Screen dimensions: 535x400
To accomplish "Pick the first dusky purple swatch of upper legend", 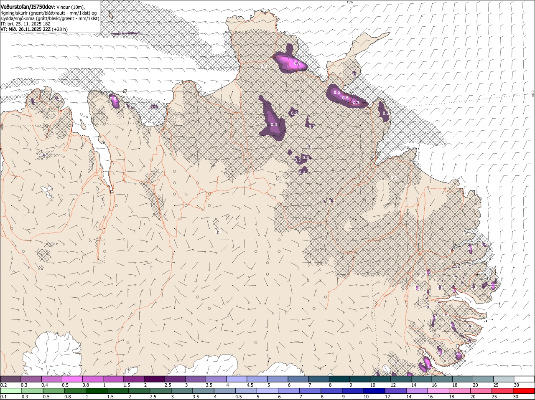I will pos(10,379).
